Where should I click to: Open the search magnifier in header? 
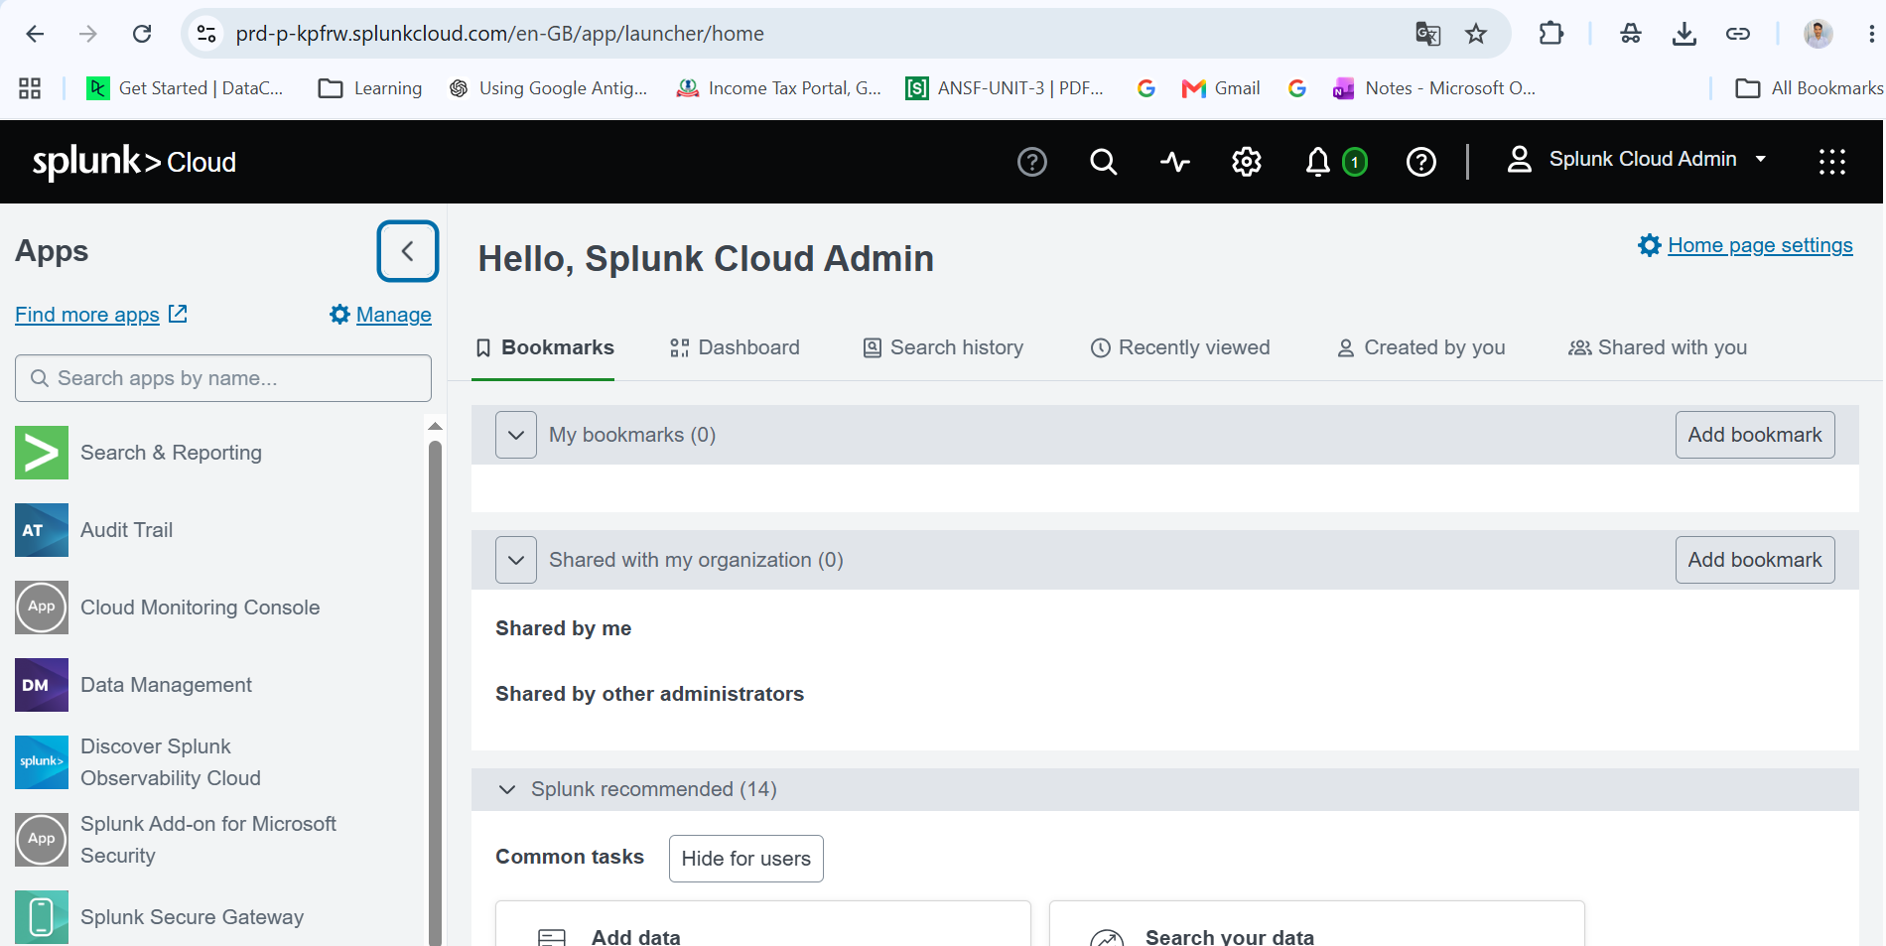click(x=1104, y=161)
